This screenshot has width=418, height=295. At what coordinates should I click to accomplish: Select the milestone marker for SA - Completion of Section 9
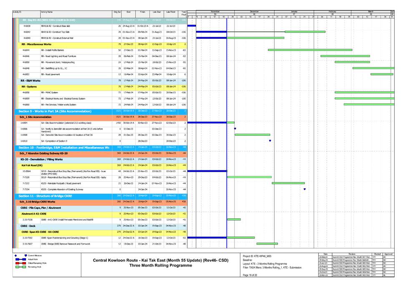(x=270, y=141)
